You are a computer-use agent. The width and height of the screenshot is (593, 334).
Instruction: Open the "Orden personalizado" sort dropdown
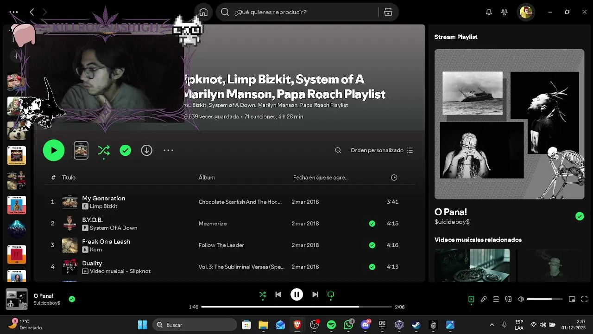click(382, 150)
